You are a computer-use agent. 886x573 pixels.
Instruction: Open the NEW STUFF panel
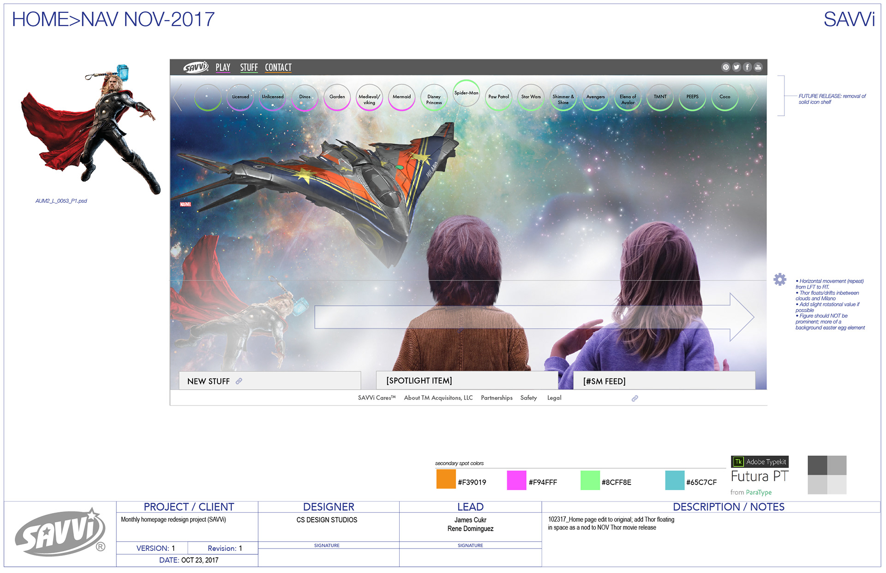270,381
